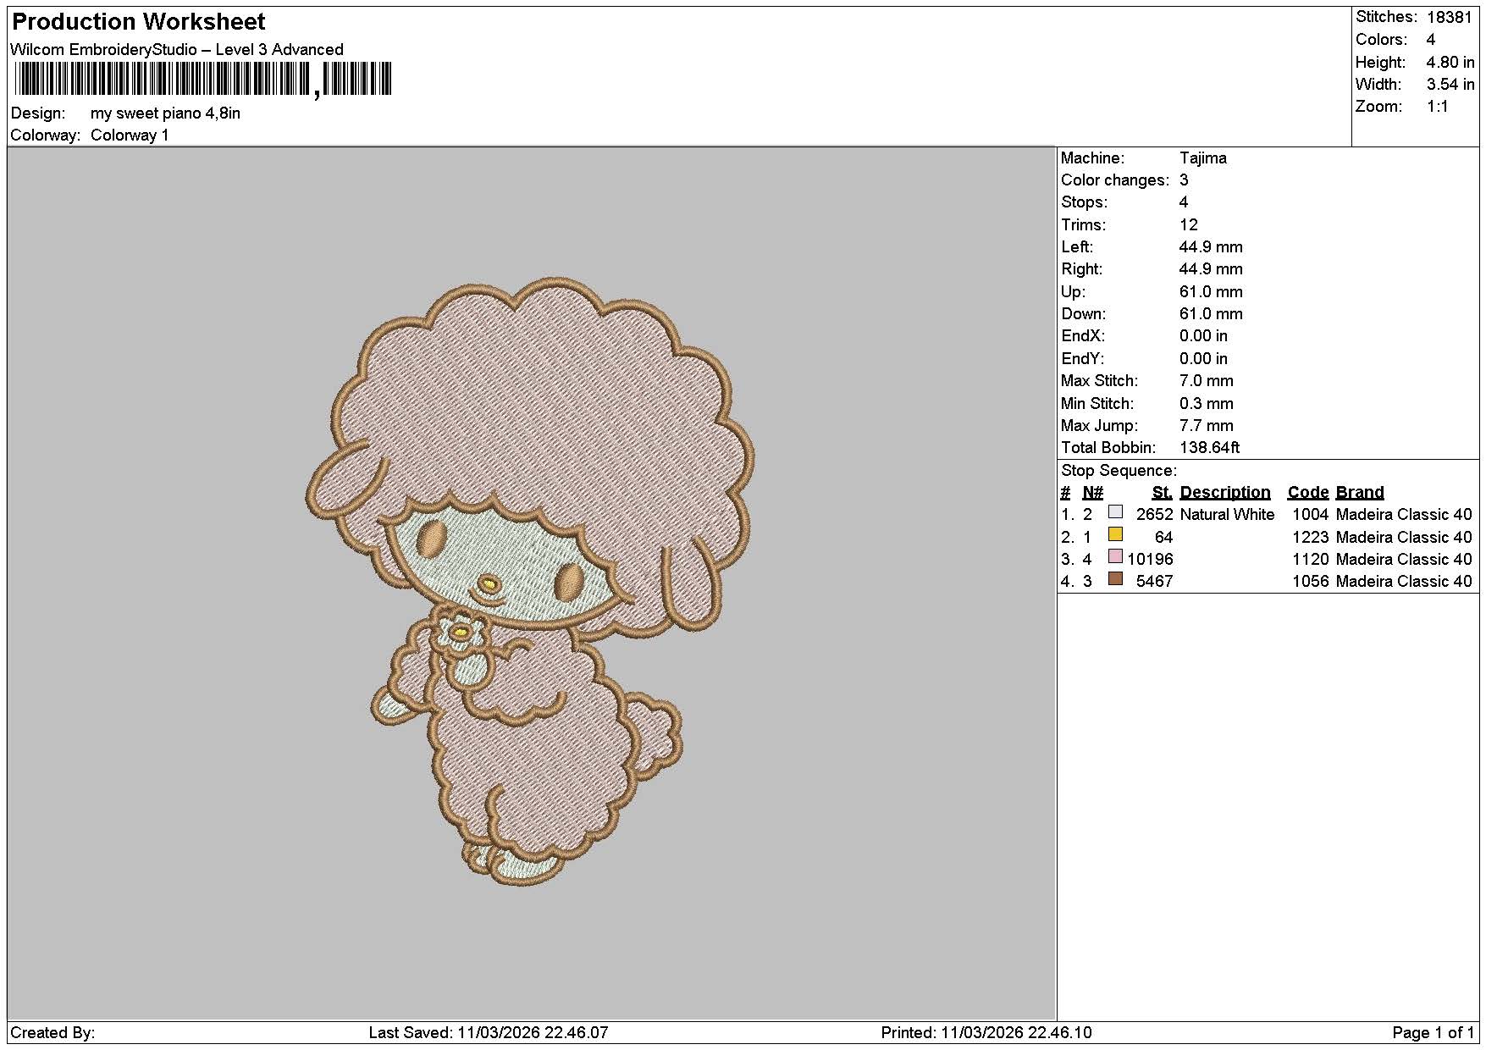Image resolution: width=1486 pixels, height=1050 pixels.
Task: Click the Width value 3.54 in
Action: coord(1450,84)
